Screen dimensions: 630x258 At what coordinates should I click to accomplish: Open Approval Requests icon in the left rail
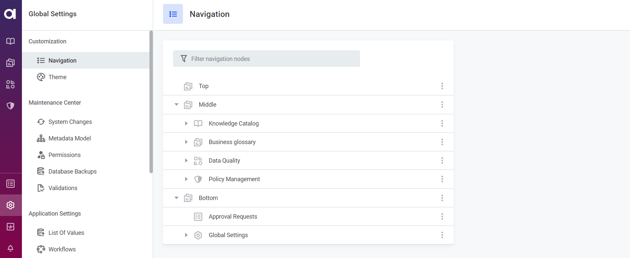pos(11,183)
